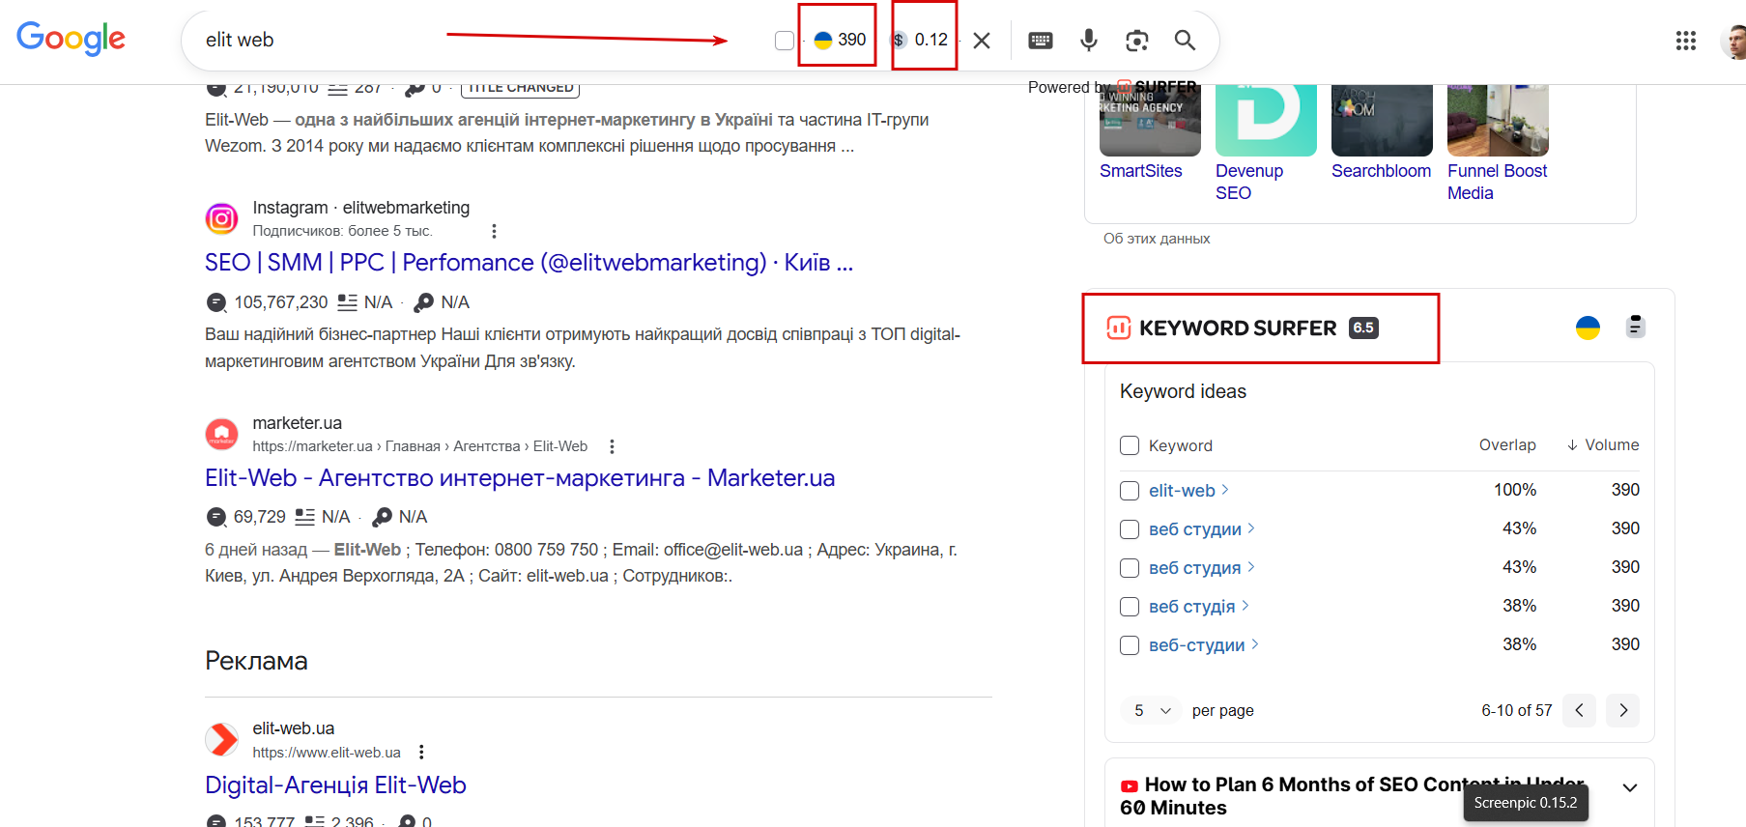
Task: Open search by image camera icon
Action: tap(1137, 41)
